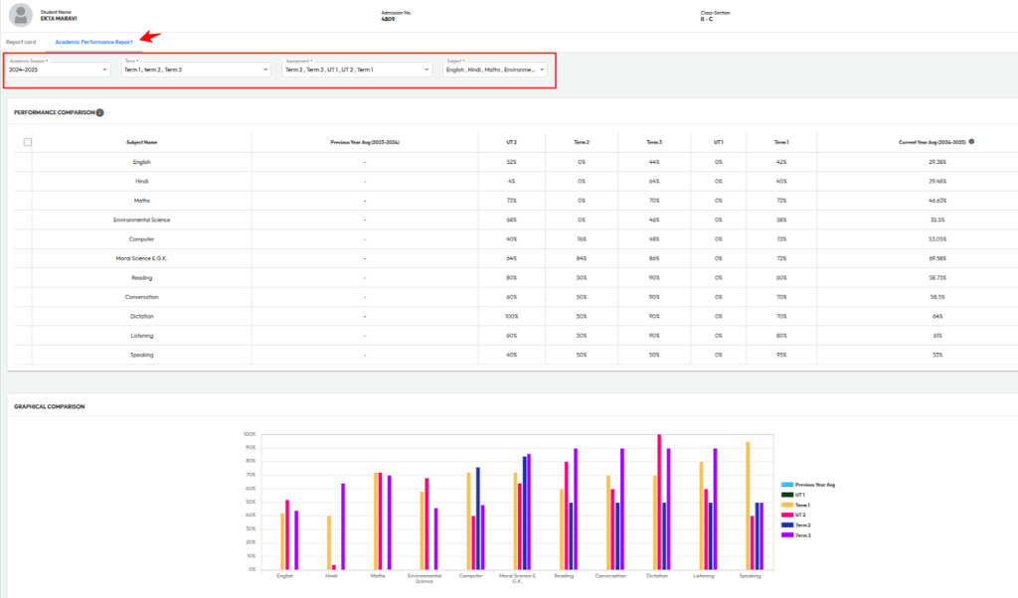The image size is (1018, 598).
Task: Click the Term 2 legend swatch
Action: tap(786, 524)
